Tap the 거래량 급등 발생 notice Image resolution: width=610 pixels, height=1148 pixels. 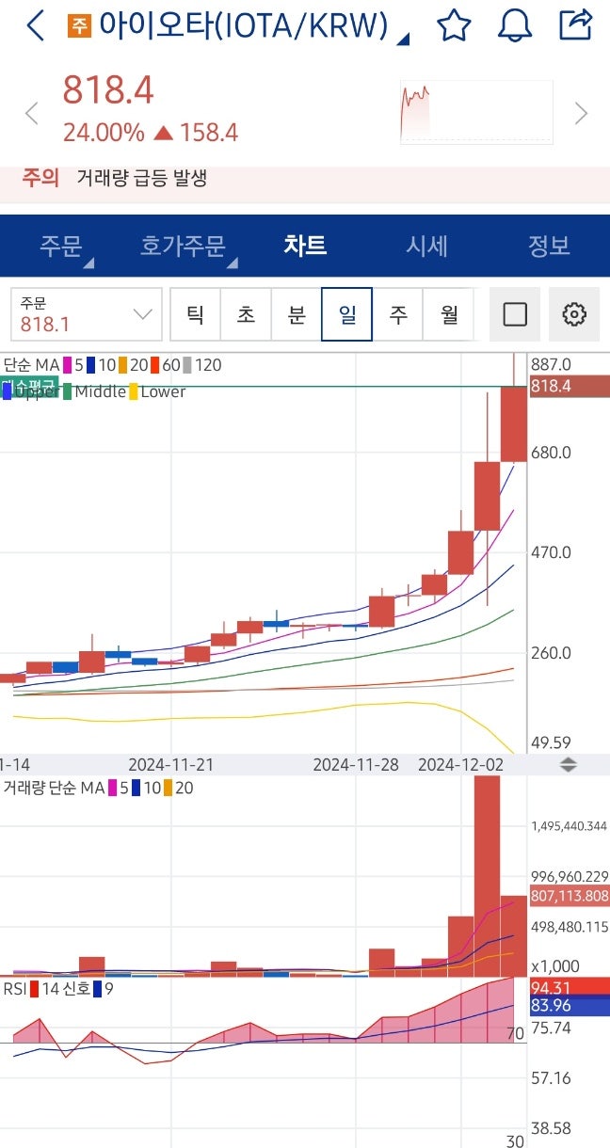141,178
